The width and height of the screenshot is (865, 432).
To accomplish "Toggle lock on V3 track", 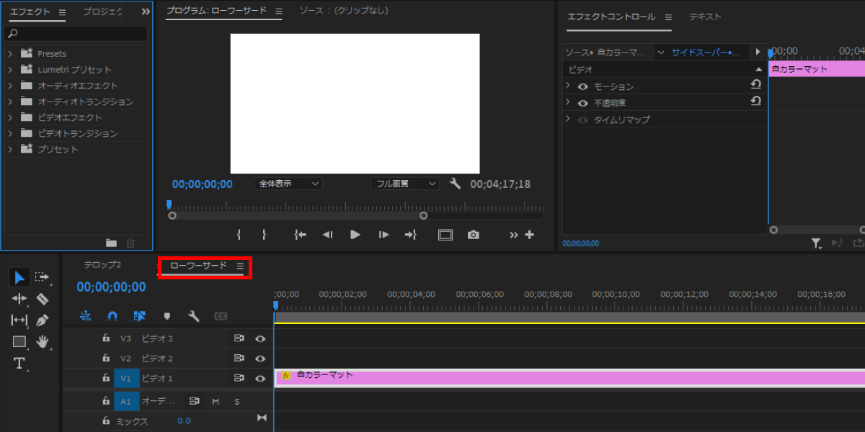I will (x=106, y=338).
